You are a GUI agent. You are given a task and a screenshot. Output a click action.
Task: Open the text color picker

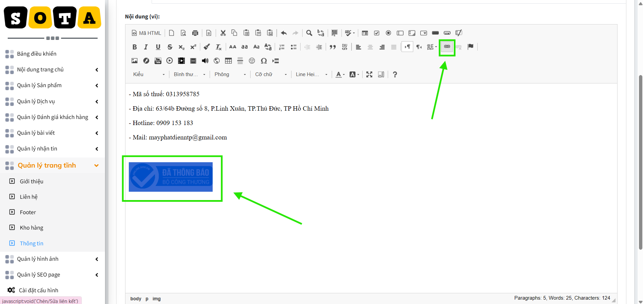[x=340, y=74]
